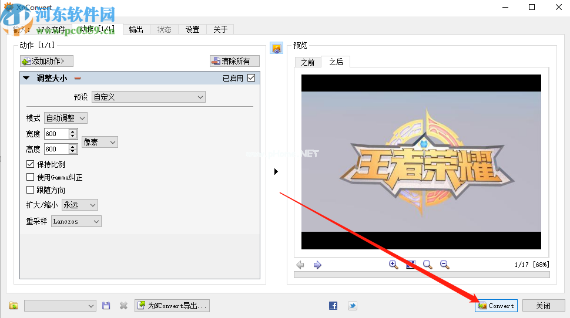Collapse the 调整大小 action panel

pos(26,78)
